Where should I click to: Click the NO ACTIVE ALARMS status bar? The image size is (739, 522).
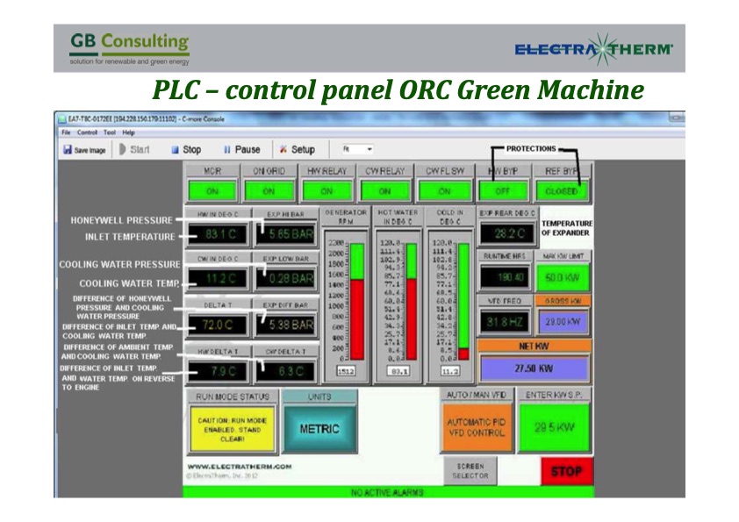click(388, 492)
